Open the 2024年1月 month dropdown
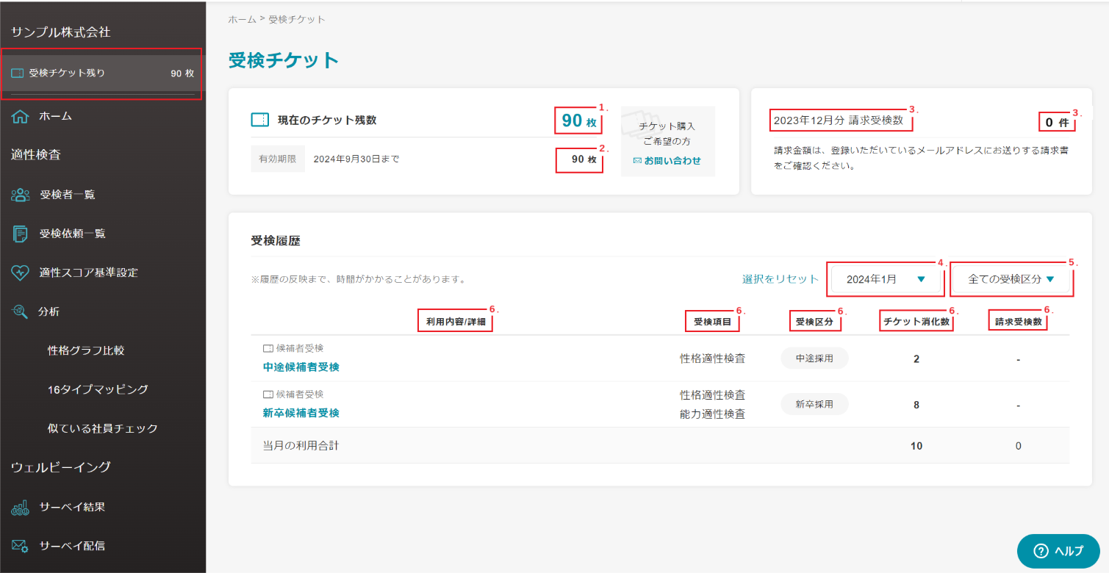 [884, 279]
